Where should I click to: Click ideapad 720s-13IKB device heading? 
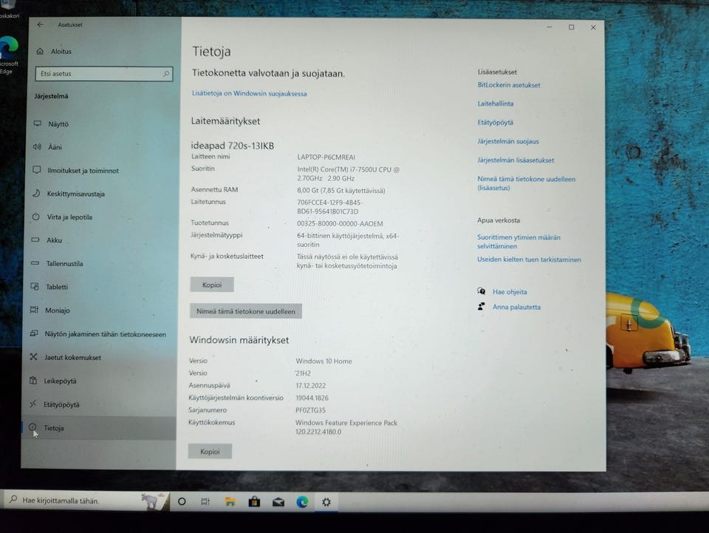click(233, 146)
